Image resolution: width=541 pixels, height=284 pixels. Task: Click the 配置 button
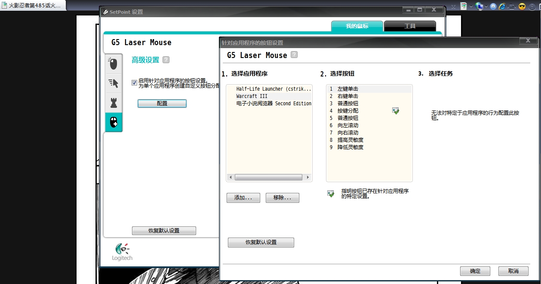[162, 104]
